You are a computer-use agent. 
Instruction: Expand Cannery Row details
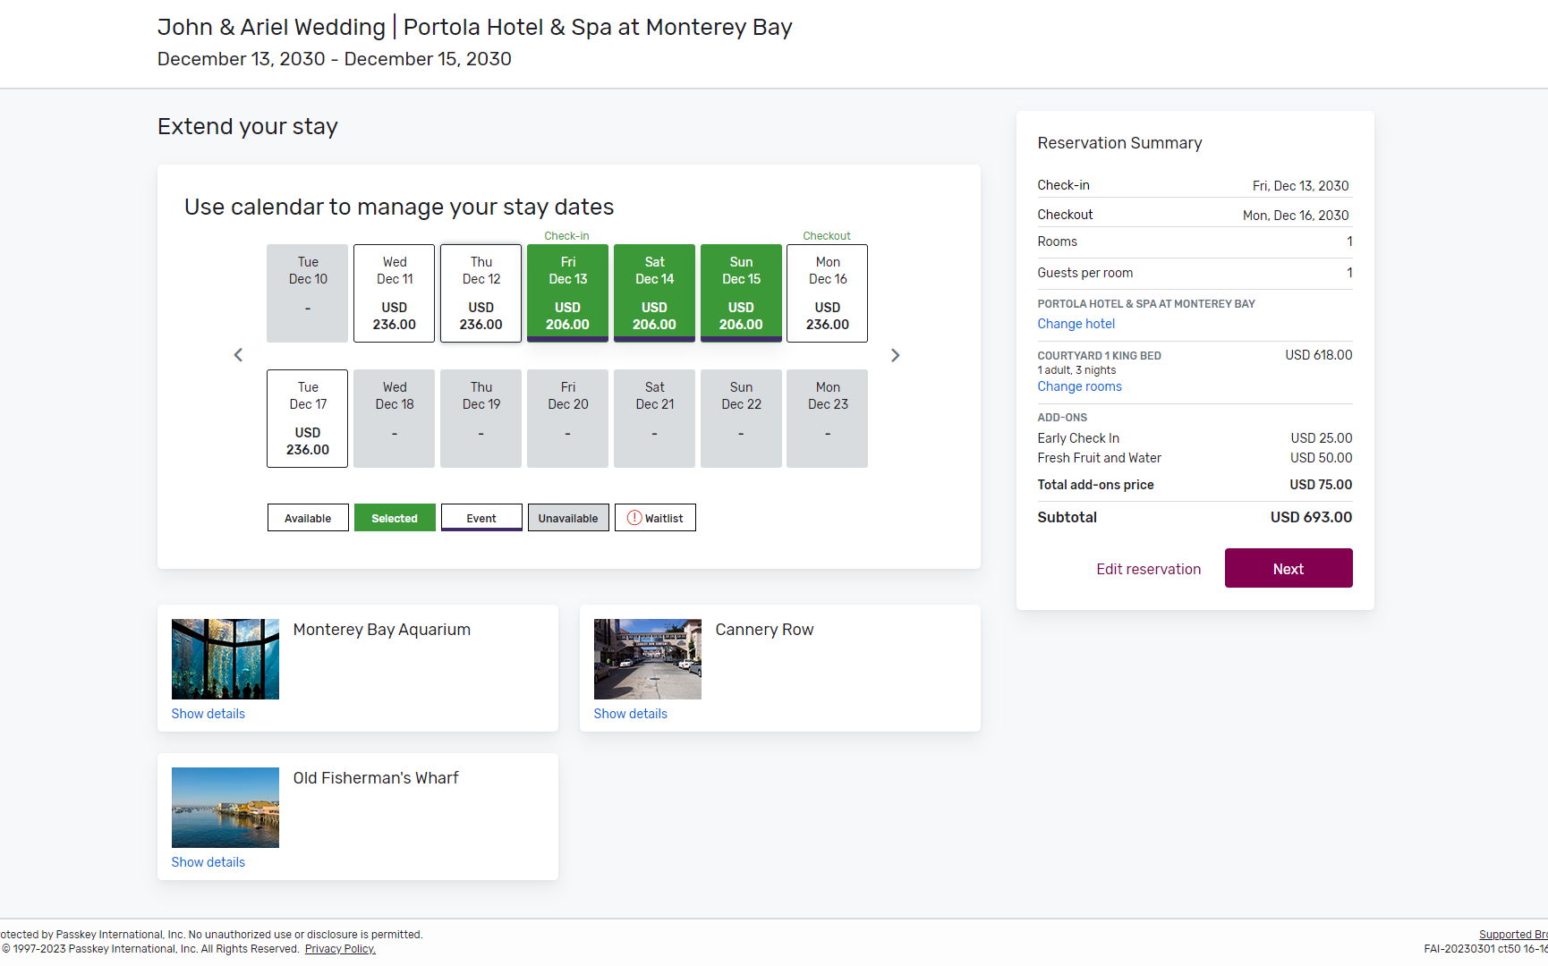(x=631, y=714)
